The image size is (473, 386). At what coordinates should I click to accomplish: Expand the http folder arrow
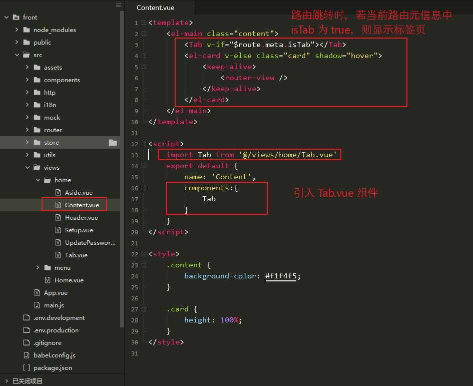27,92
